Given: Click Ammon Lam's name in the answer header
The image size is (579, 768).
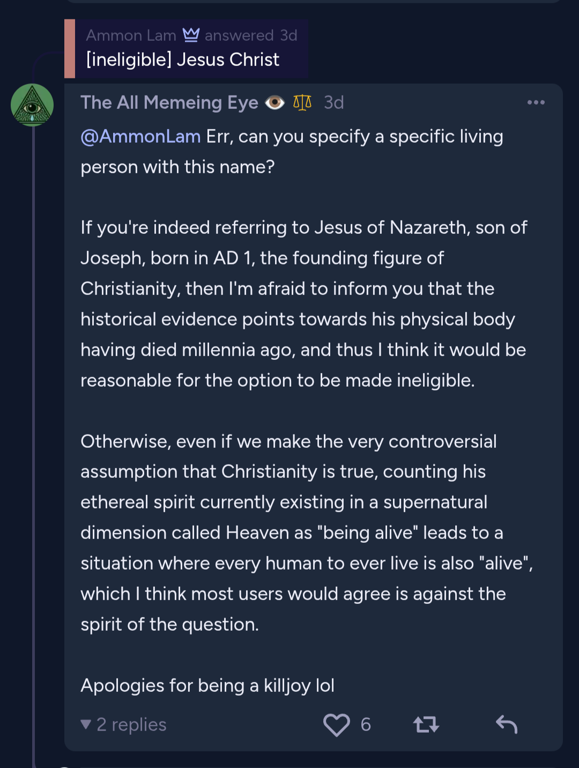Looking at the screenshot, I should pos(131,35).
